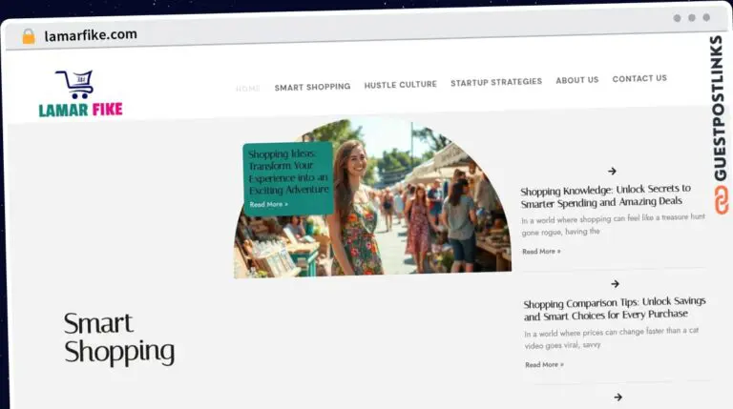Open Shopping Knowledge article title link
733x409 pixels.
pyautogui.click(x=601, y=195)
